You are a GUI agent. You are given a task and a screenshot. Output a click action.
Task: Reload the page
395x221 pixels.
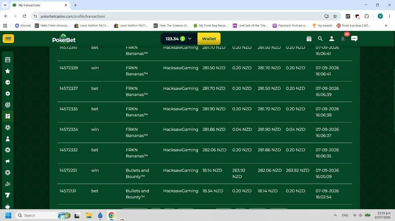tap(24, 16)
